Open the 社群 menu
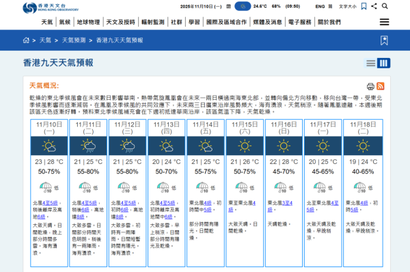The height and width of the screenshot is (272, 410). [x=176, y=23]
